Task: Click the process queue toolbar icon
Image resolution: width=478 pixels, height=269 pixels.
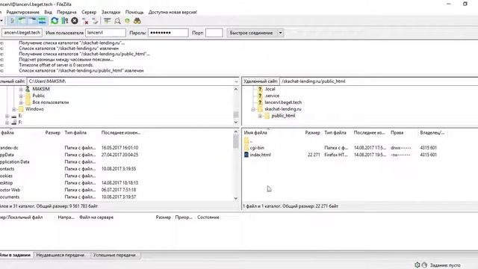Action: [x=65, y=21]
